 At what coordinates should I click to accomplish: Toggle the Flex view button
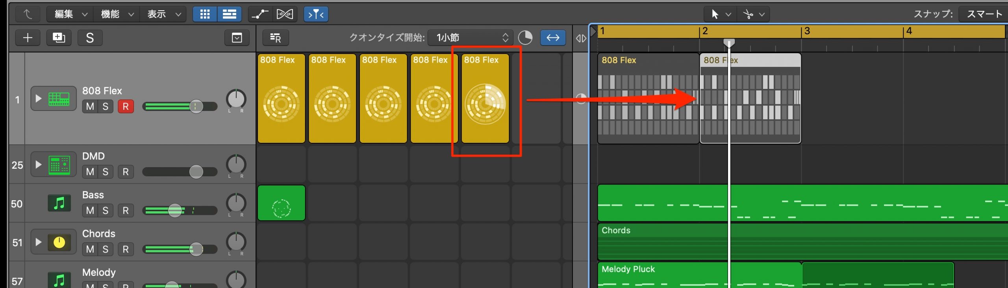pos(285,14)
